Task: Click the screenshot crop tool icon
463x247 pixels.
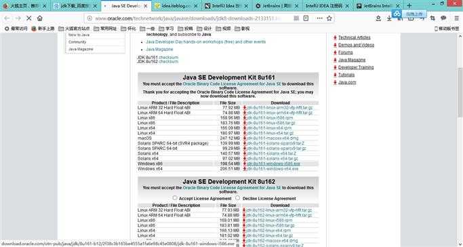Action: click(432, 18)
